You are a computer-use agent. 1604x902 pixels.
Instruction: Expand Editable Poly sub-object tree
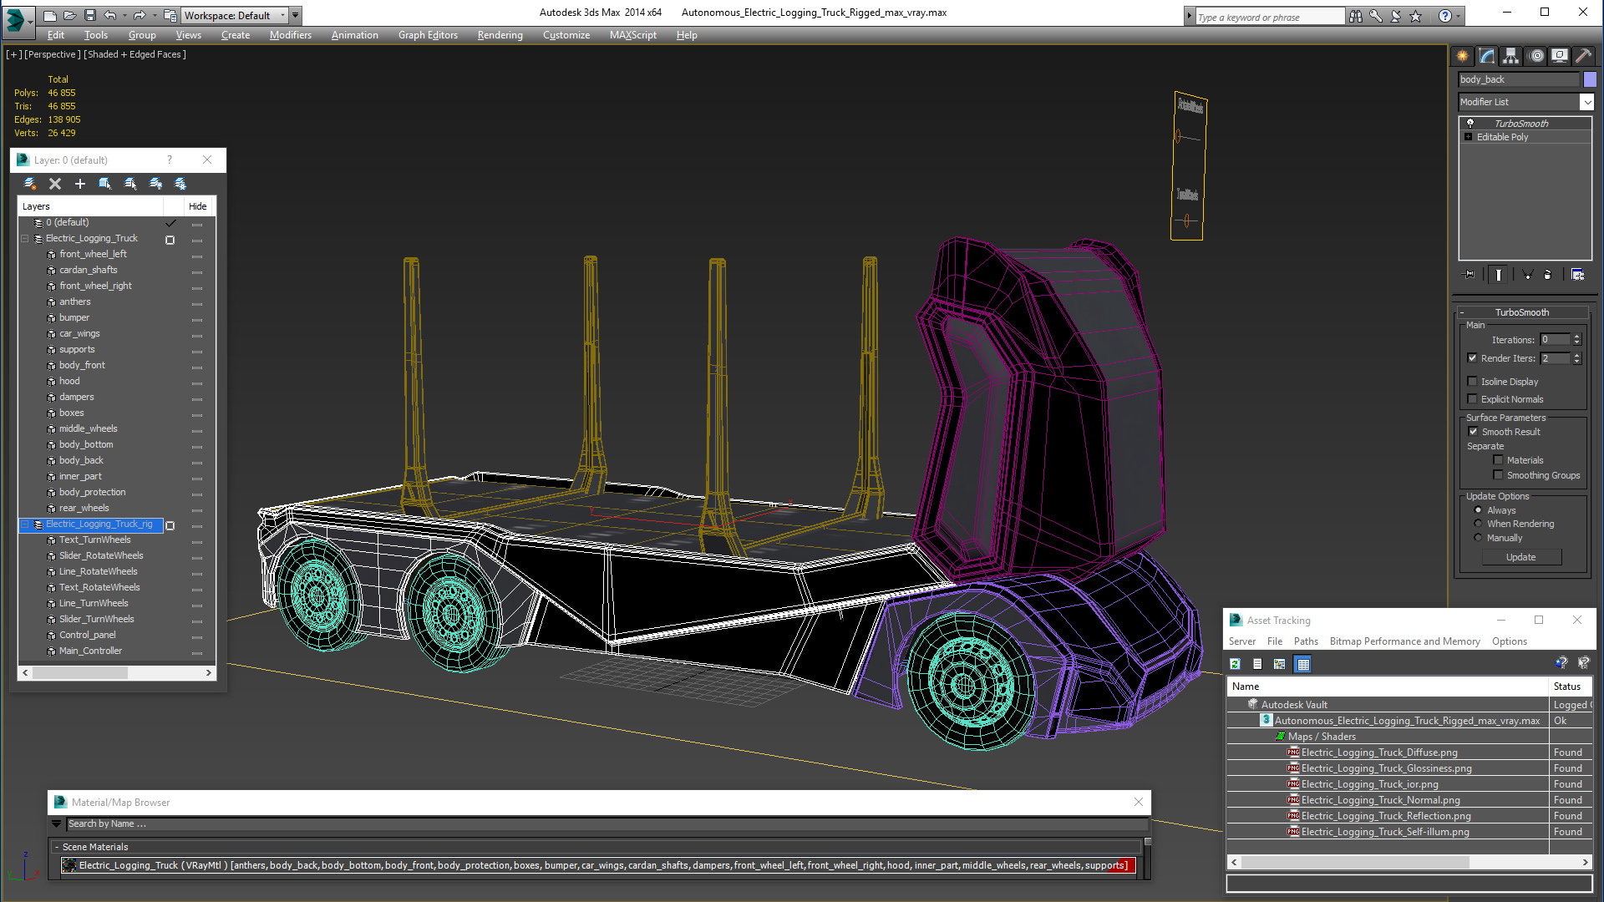point(1468,137)
